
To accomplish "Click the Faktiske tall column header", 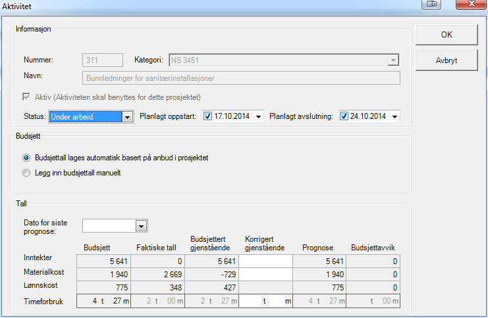I will pyautogui.click(x=156, y=248).
